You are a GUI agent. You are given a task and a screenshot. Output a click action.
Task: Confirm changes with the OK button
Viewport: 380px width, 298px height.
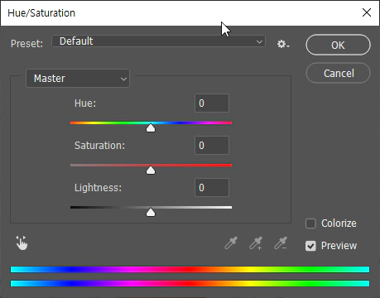[x=338, y=45]
